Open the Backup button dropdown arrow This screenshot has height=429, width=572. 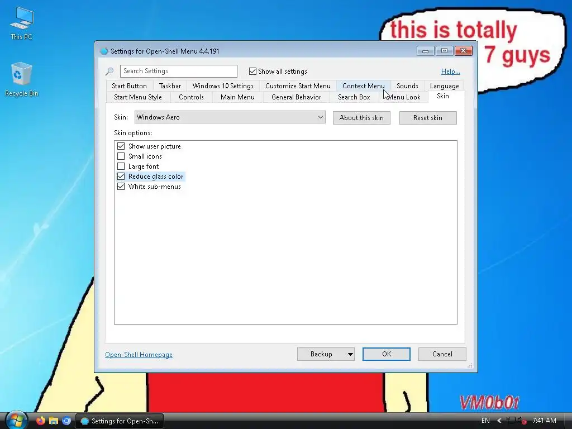click(x=350, y=354)
